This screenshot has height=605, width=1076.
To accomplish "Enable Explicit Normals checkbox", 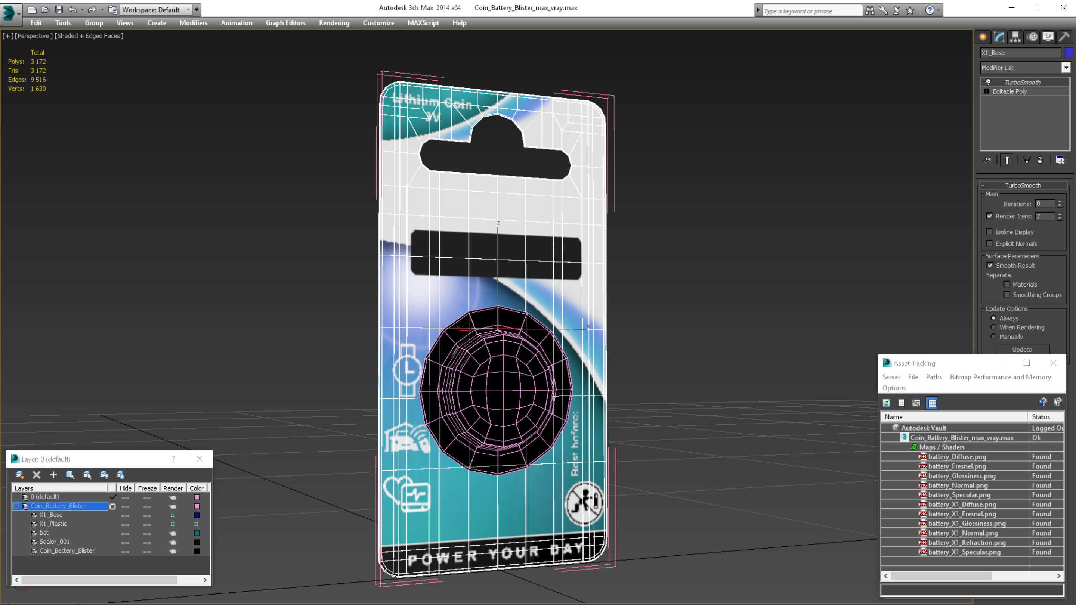I will pyautogui.click(x=990, y=243).
